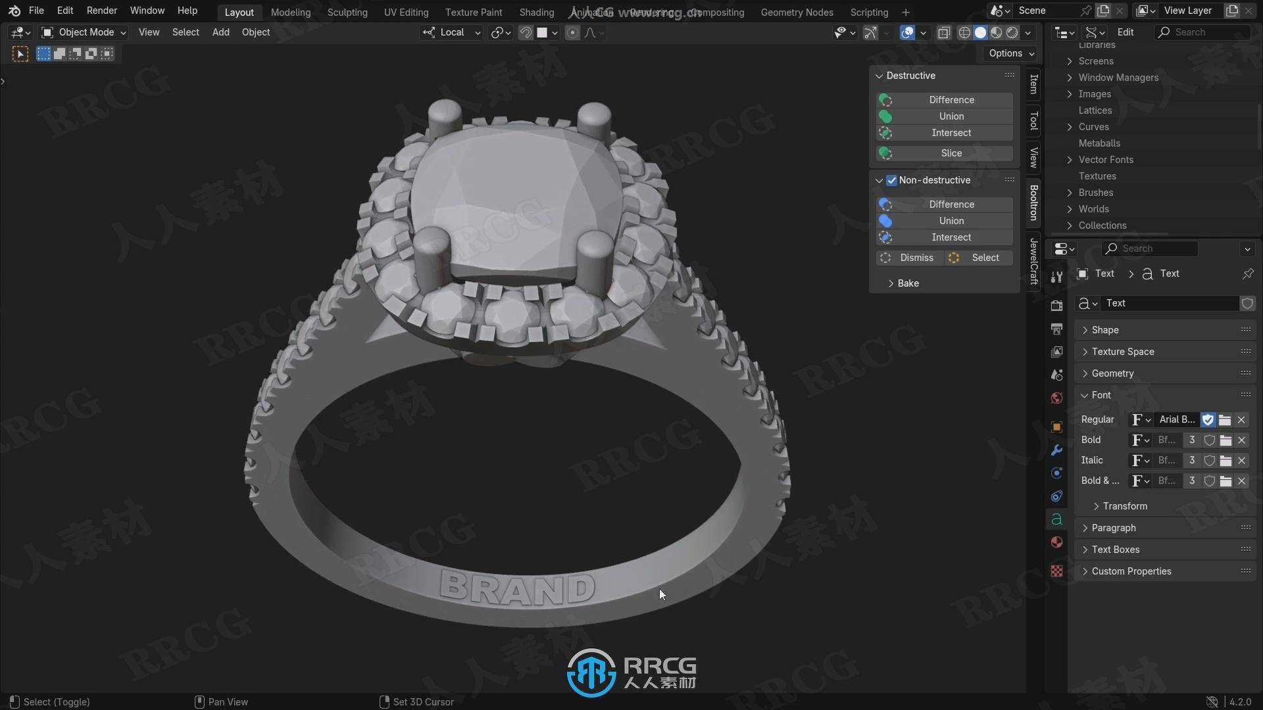Expand the Bake section
Image resolution: width=1263 pixels, height=710 pixels.
tap(907, 283)
